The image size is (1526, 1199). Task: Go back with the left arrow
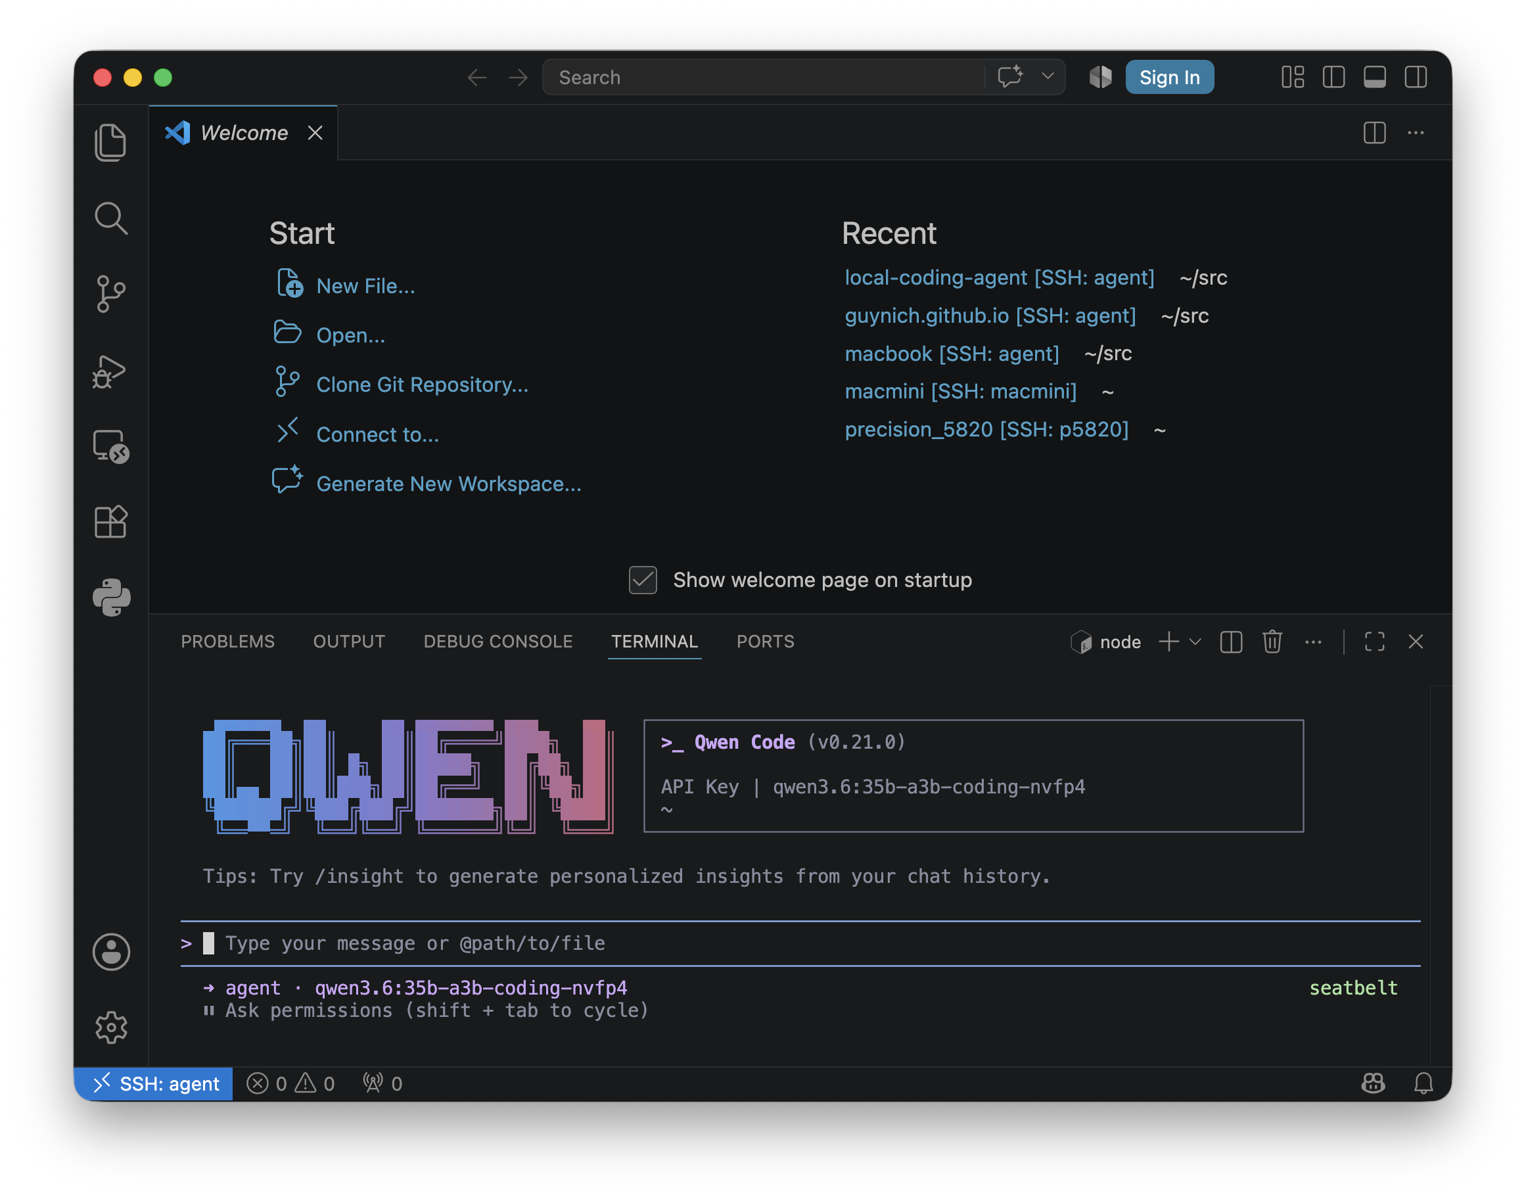(x=477, y=77)
